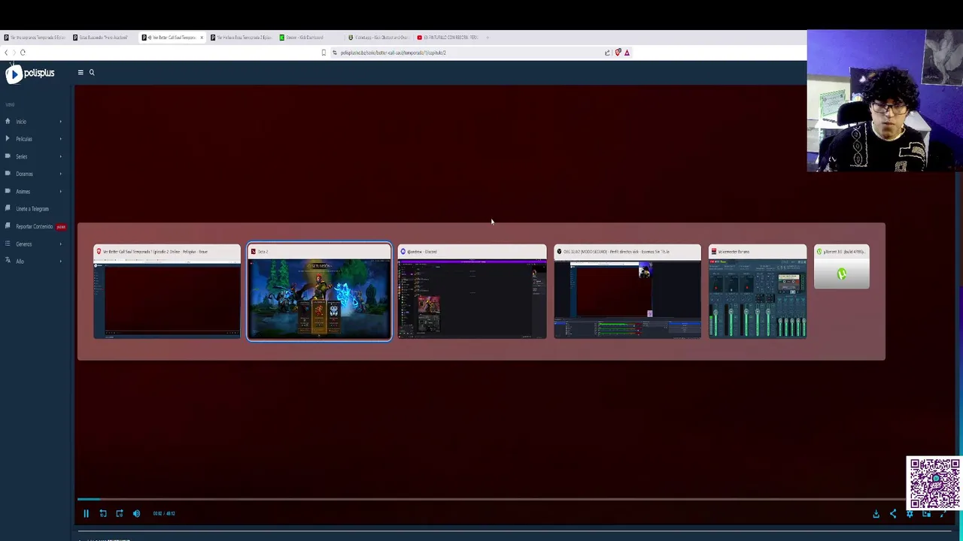Image resolution: width=963 pixels, height=541 pixels.
Task: Mute the player volume speaker icon
Action: pyautogui.click(x=136, y=513)
